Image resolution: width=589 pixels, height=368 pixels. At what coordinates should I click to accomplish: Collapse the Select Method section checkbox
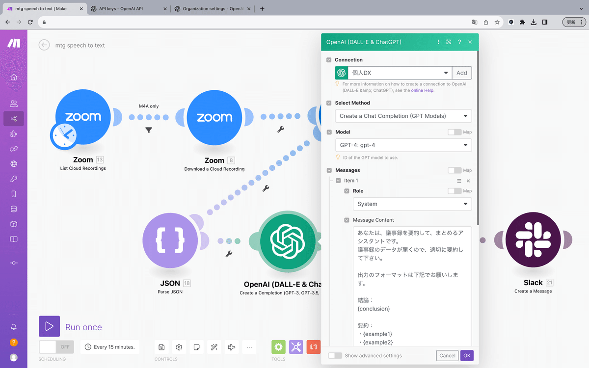click(x=329, y=103)
